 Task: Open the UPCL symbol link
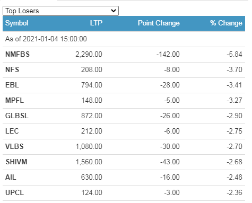click(14, 192)
